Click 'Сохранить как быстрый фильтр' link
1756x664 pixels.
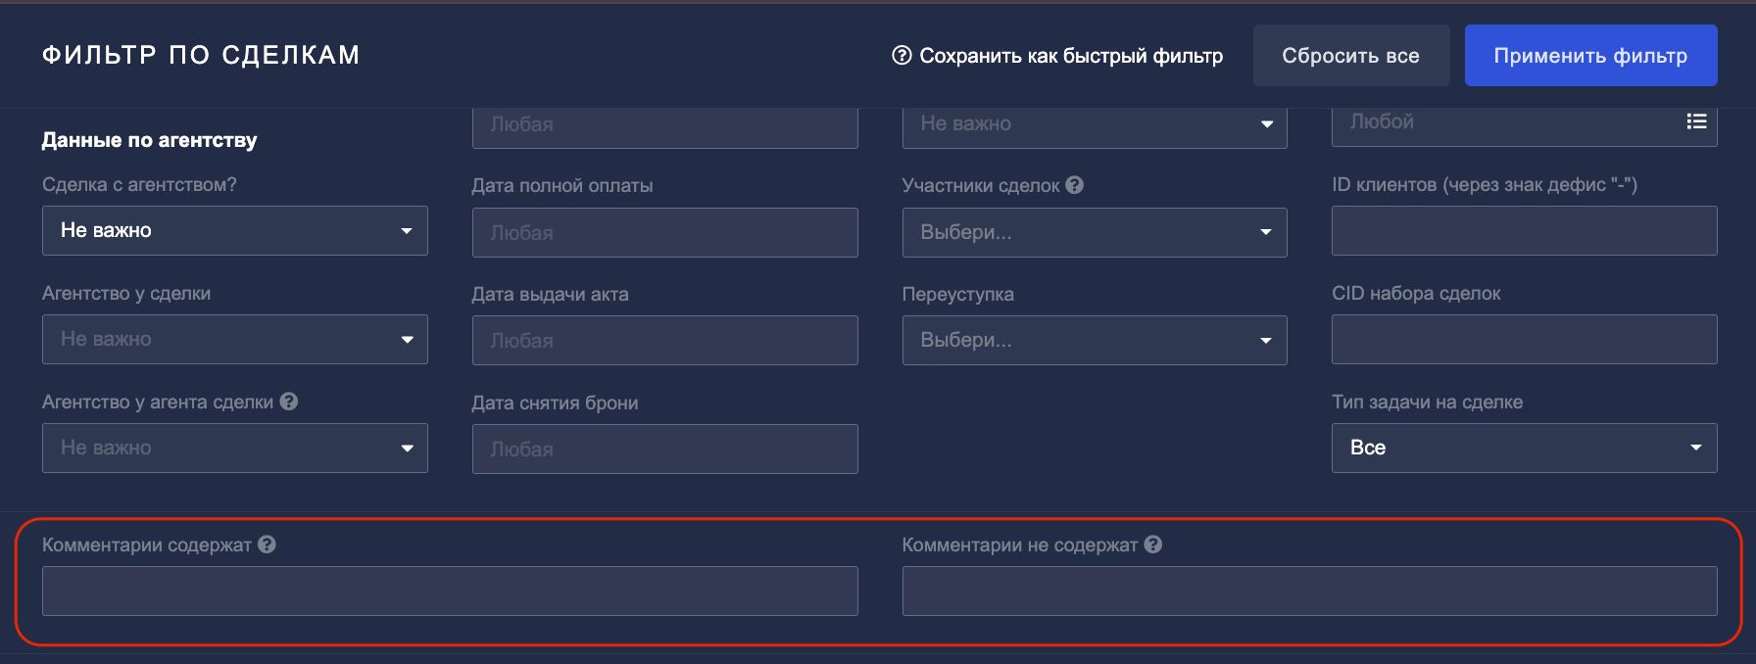point(1071,56)
